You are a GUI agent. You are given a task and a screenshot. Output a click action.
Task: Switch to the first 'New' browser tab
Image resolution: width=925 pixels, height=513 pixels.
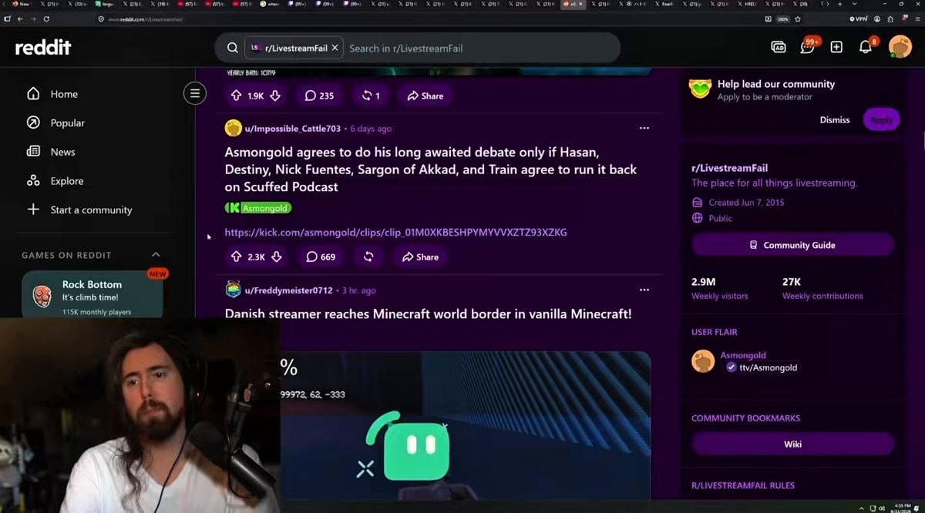tap(20, 4)
